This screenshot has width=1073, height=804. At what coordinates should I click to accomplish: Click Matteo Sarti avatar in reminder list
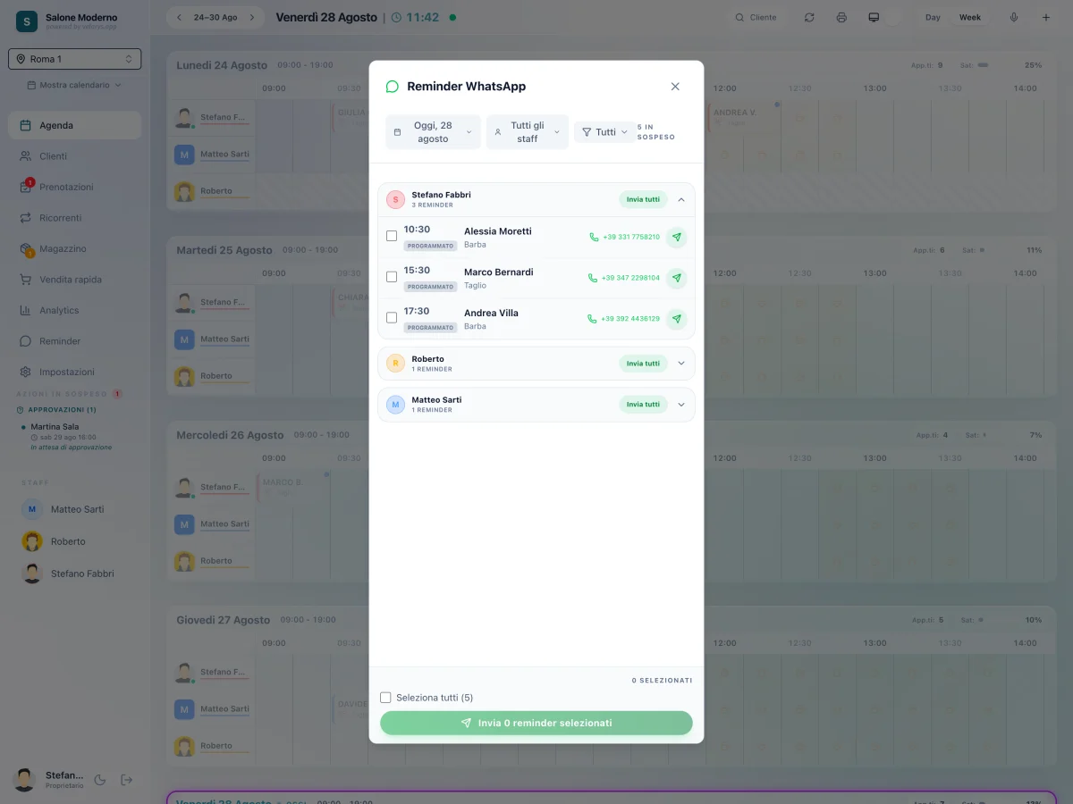tap(395, 405)
